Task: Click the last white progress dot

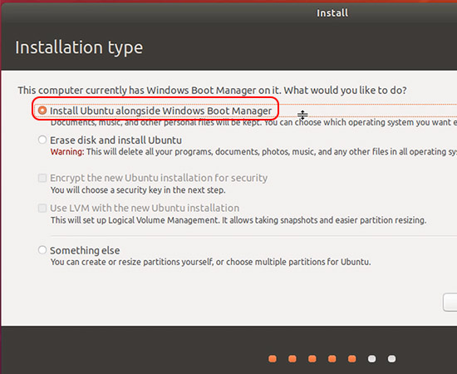Action: coord(391,359)
